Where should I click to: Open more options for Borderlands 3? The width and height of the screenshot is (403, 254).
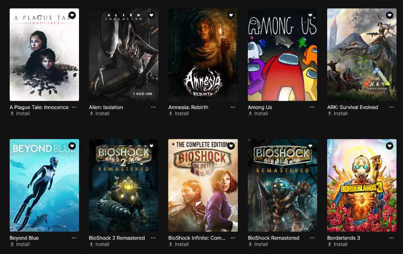(391, 238)
